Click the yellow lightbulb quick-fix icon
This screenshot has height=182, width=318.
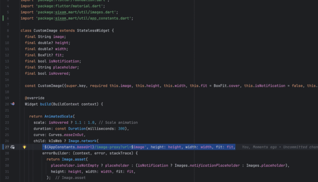(x=25, y=147)
